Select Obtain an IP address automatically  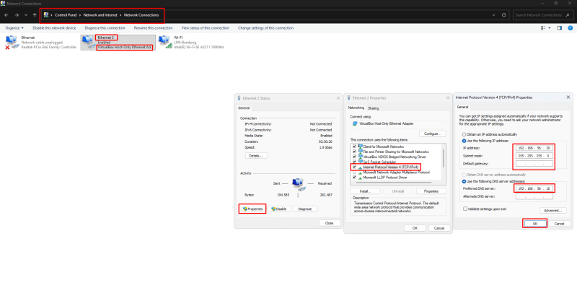[464, 134]
